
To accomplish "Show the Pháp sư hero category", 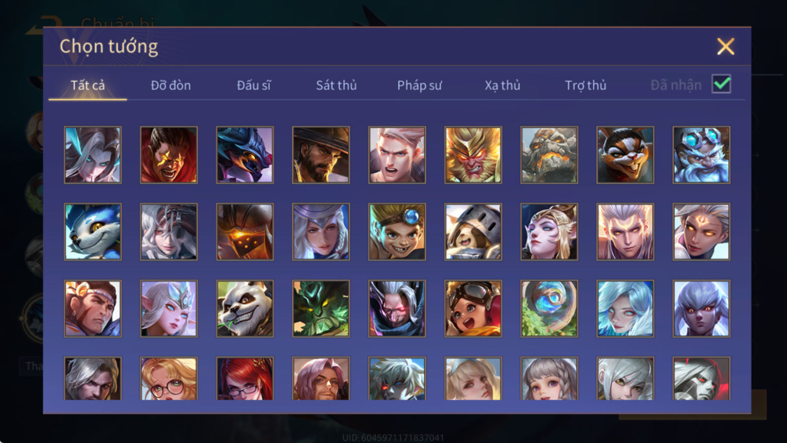I will pyautogui.click(x=419, y=85).
